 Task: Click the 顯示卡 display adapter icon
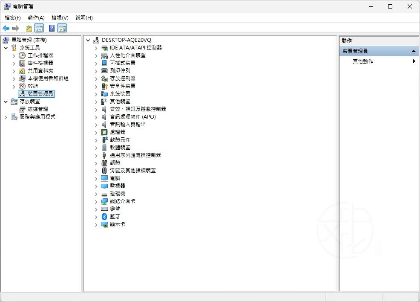coord(103,224)
